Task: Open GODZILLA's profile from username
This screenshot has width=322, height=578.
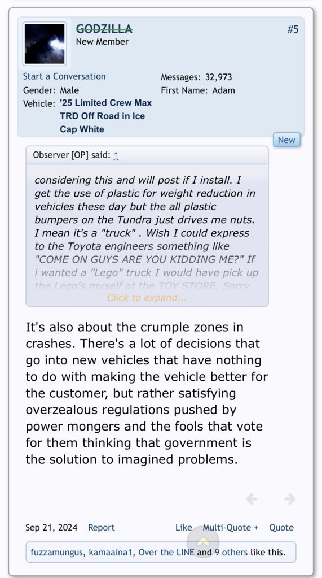Action: click(x=104, y=28)
